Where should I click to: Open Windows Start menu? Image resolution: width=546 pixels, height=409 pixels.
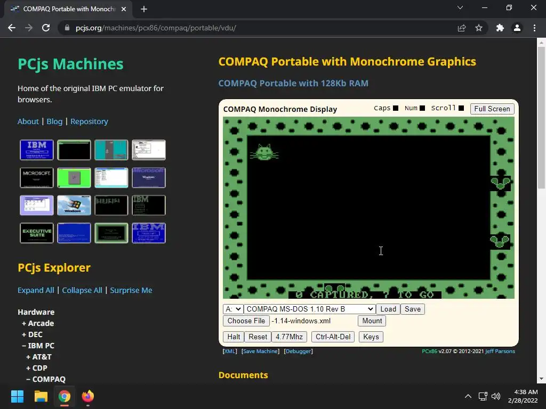(17, 396)
